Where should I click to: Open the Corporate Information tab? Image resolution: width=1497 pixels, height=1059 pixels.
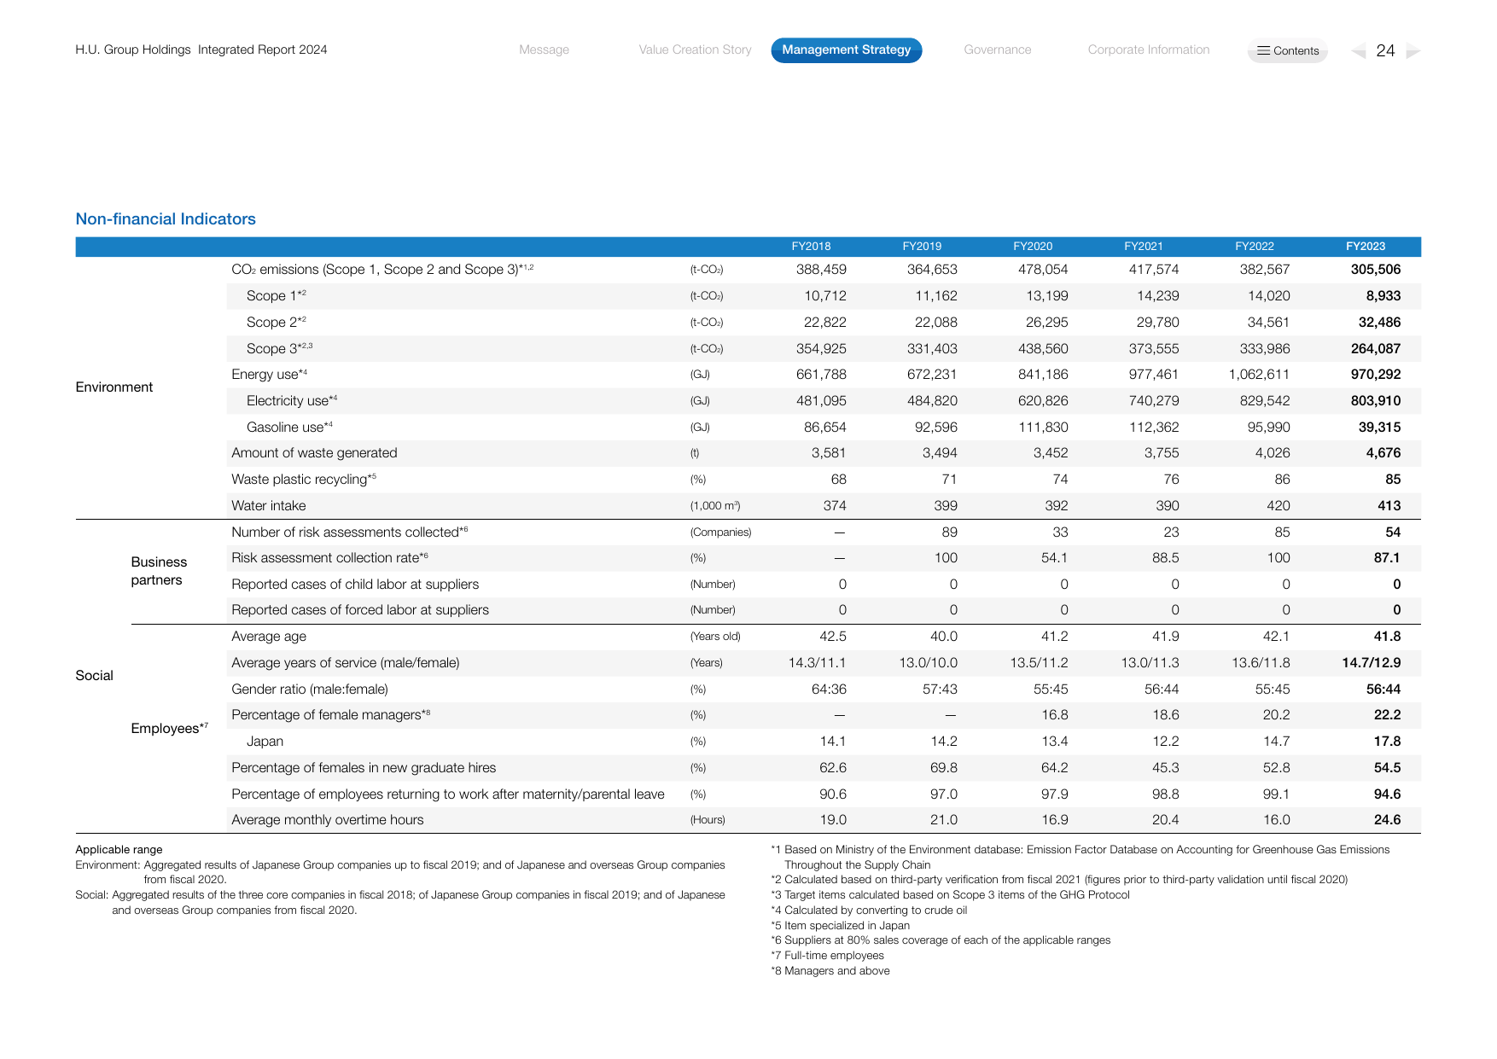point(1149,49)
